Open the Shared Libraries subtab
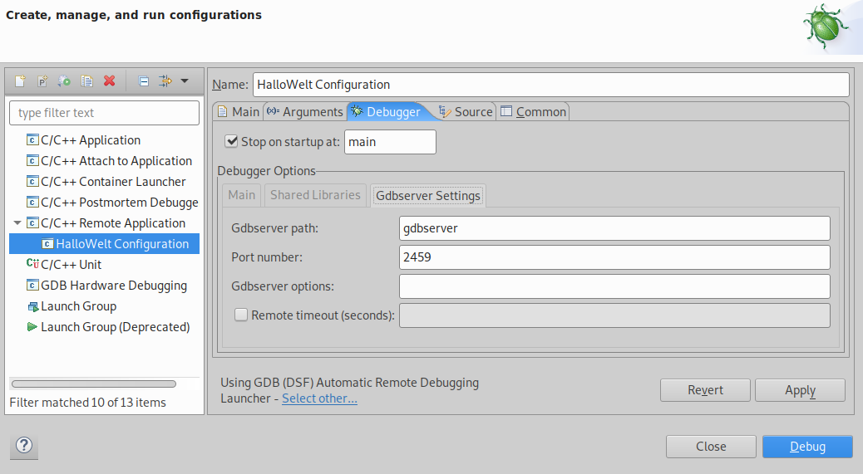This screenshot has height=474, width=863. tap(315, 195)
